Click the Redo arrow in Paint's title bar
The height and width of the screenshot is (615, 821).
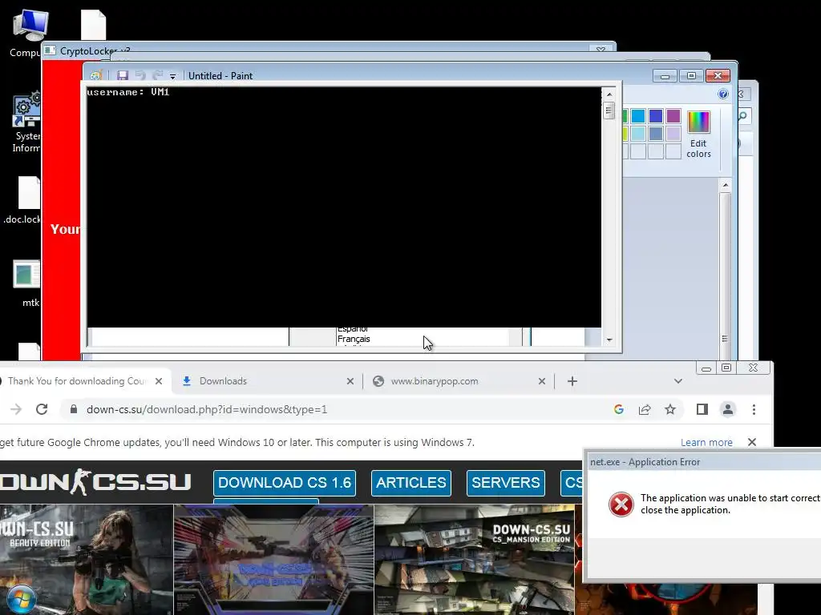click(x=158, y=75)
